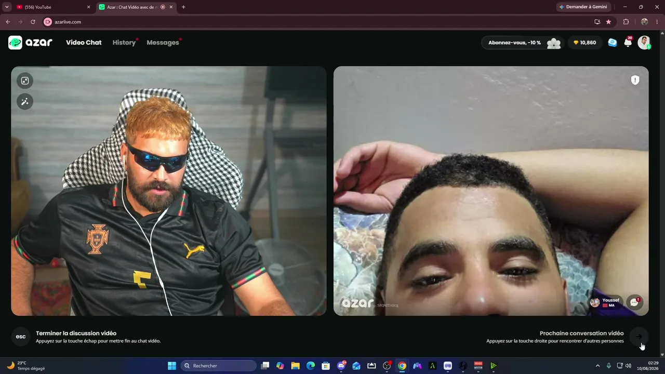Open Microsoft Store from the taskbar

coord(326,366)
